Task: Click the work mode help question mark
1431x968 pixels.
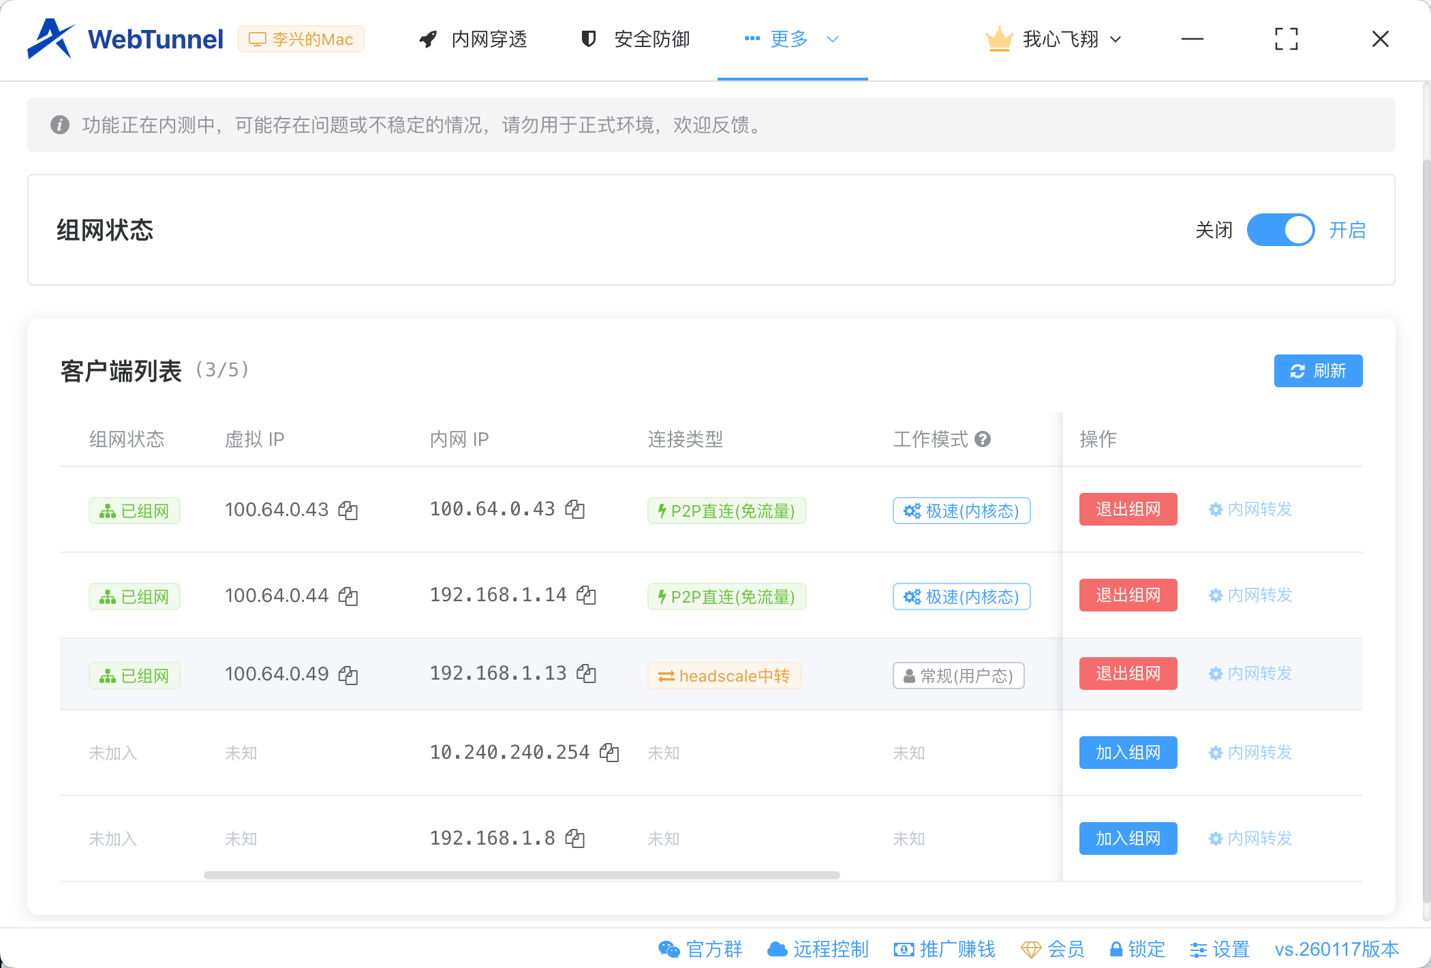Action: pyautogui.click(x=983, y=440)
